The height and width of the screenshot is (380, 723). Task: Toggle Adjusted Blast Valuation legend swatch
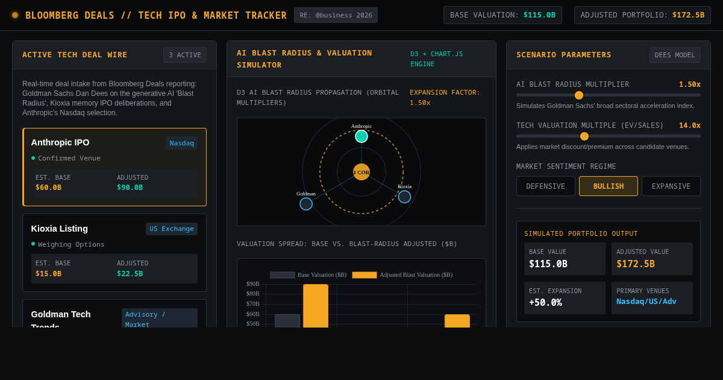pos(365,275)
